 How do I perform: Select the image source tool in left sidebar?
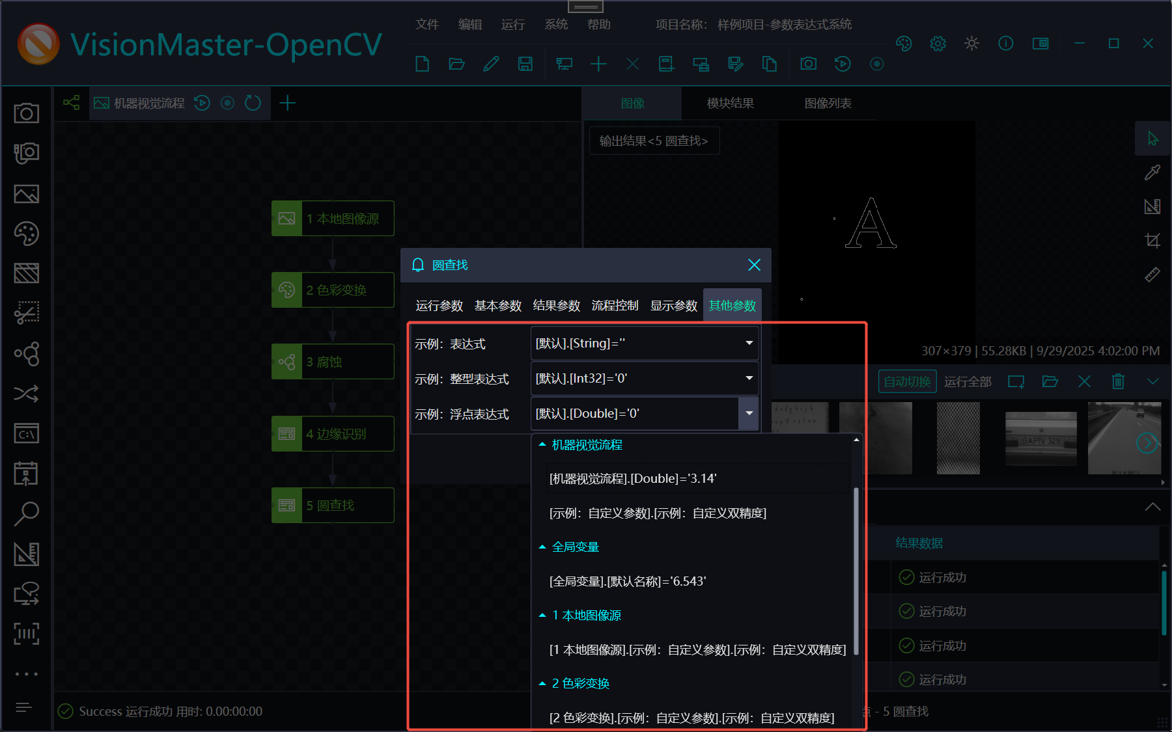tap(27, 194)
